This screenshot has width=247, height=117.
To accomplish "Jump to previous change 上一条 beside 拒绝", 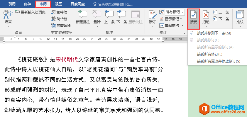I will point(221,12).
